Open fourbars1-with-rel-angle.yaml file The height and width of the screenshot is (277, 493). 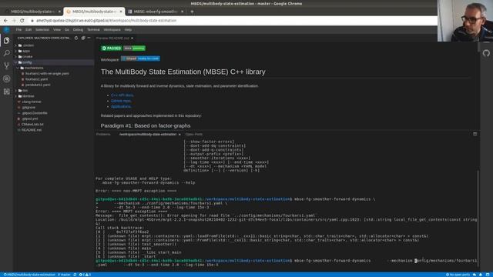(47, 74)
